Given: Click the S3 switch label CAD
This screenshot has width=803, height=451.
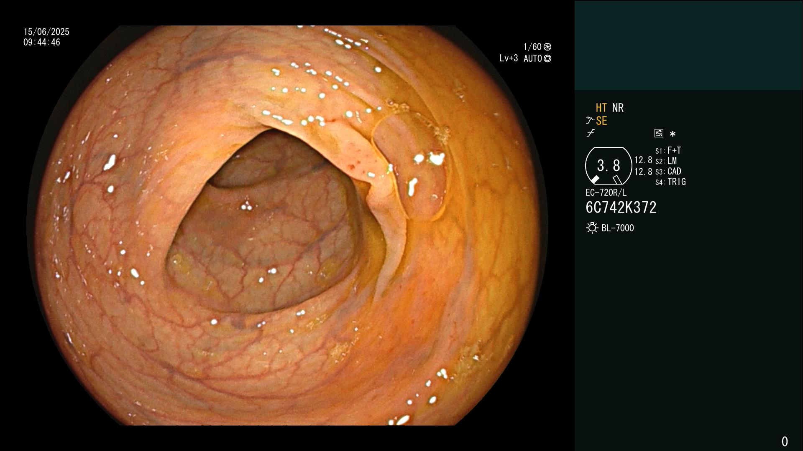Looking at the screenshot, I should click(674, 171).
